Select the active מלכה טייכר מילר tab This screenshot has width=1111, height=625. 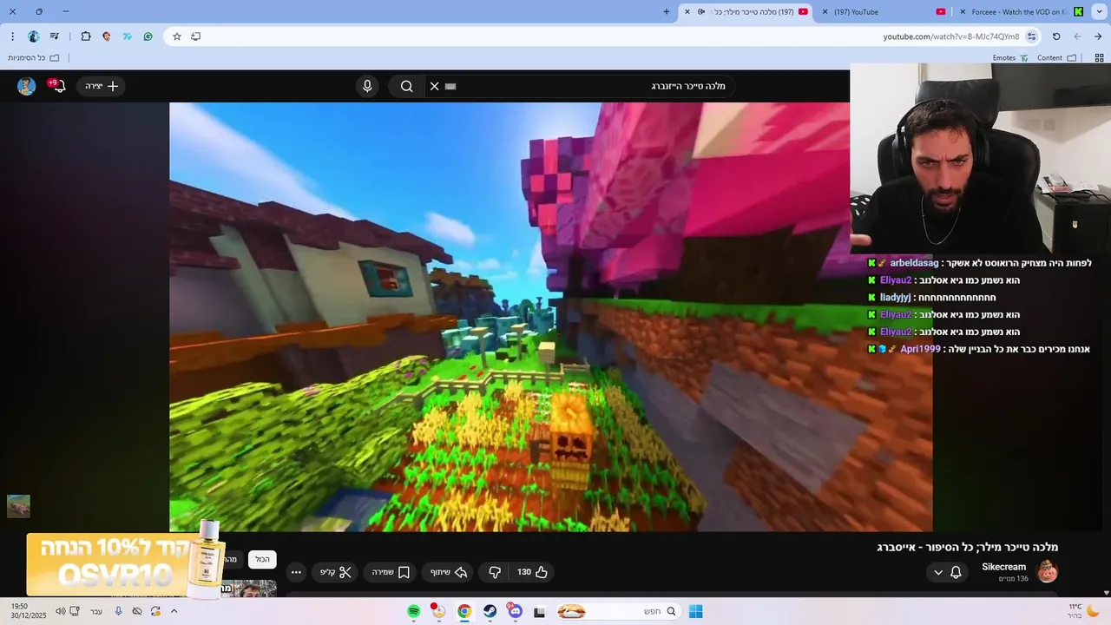click(x=746, y=12)
